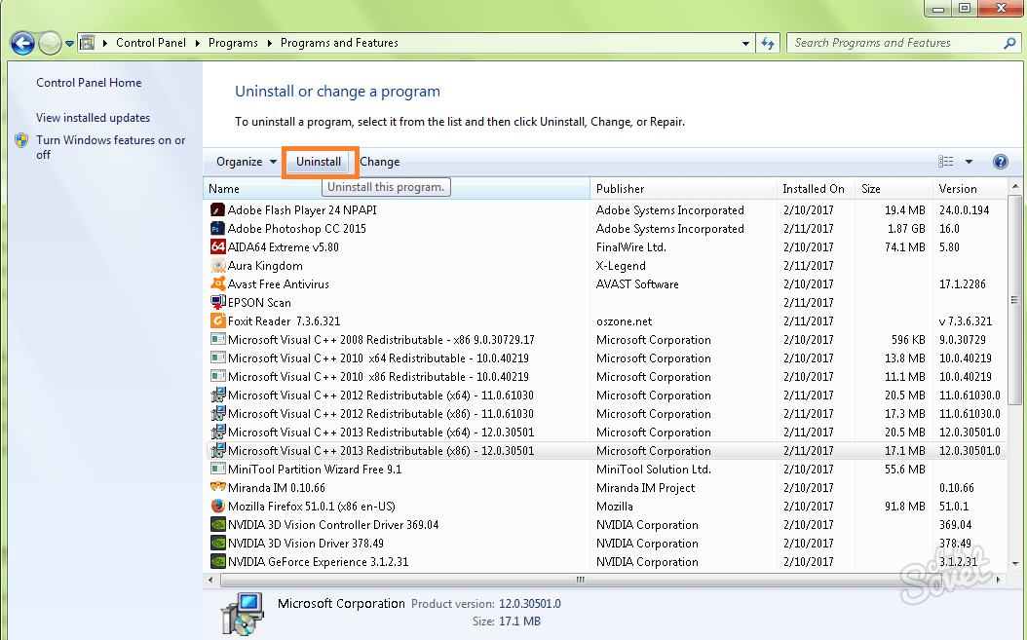
Task: Open View installed updates link
Action: tap(93, 118)
